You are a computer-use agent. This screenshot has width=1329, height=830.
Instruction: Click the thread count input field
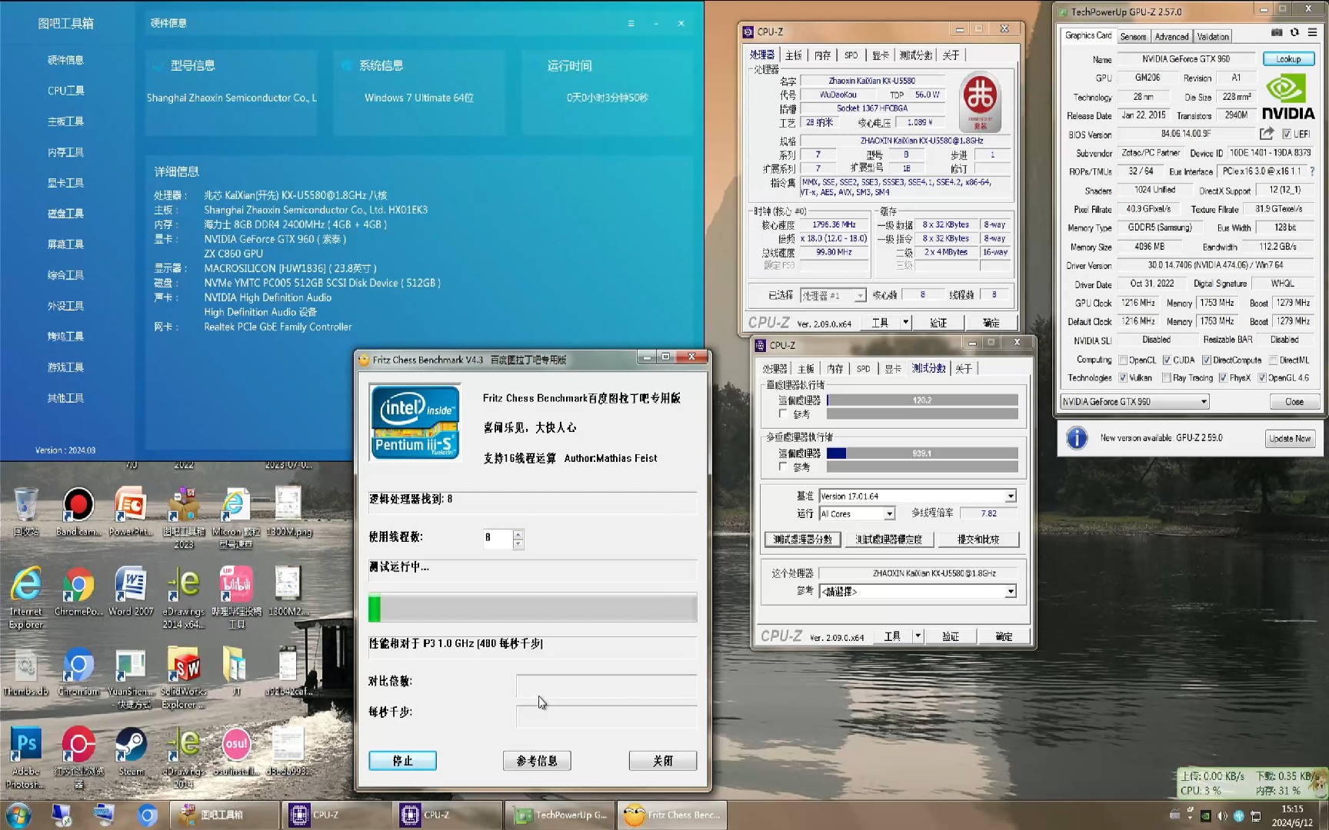pos(497,538)
